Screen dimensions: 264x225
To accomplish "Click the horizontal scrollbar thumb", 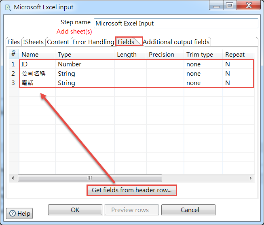I will 90,178.
